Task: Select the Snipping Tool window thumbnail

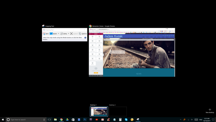Action: (x=64, y=35)
